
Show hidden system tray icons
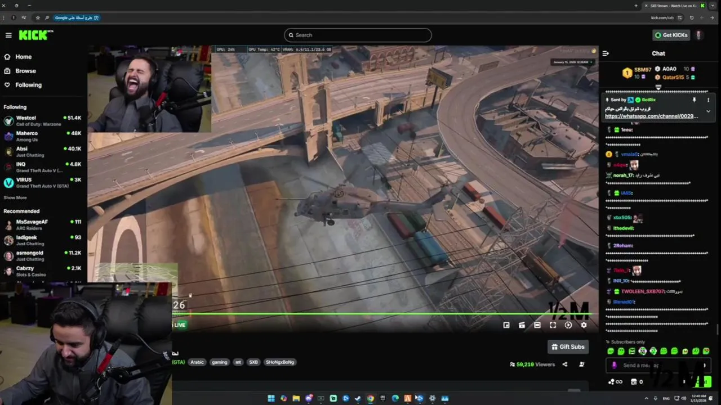point(646,398)
